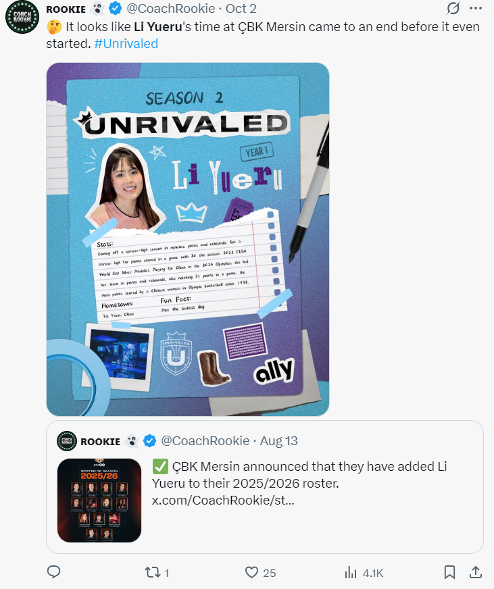Open the @CoachRookie handle in main tweet
Screen dimensions: 494x589
click(x=171, y=8)
